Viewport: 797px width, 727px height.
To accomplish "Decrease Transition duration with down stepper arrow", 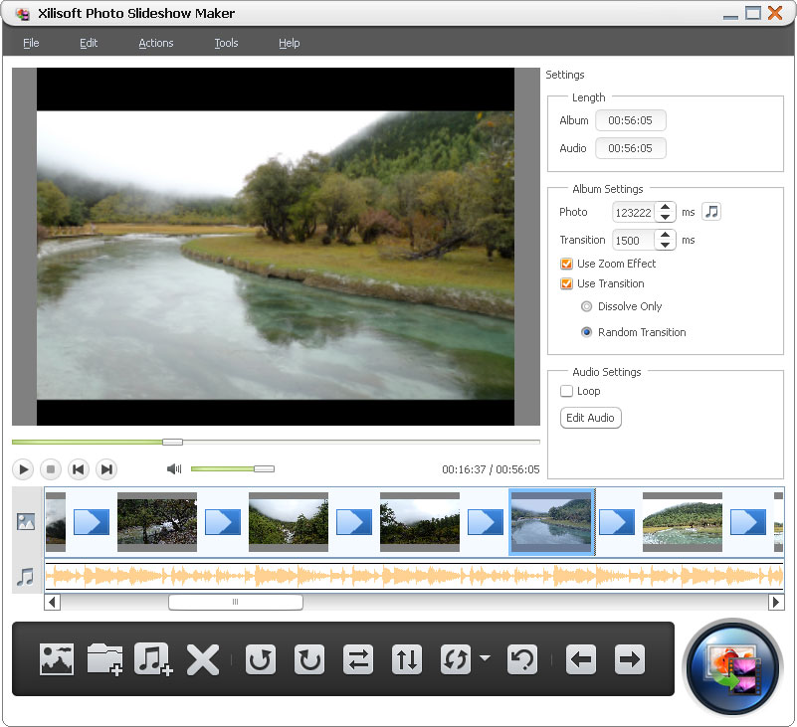I will (666, 245).
